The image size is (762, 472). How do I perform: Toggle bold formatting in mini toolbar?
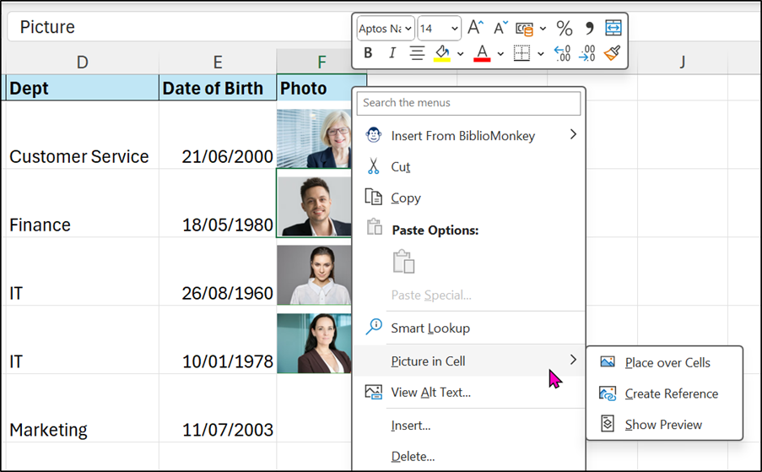(x=368, y=53)
